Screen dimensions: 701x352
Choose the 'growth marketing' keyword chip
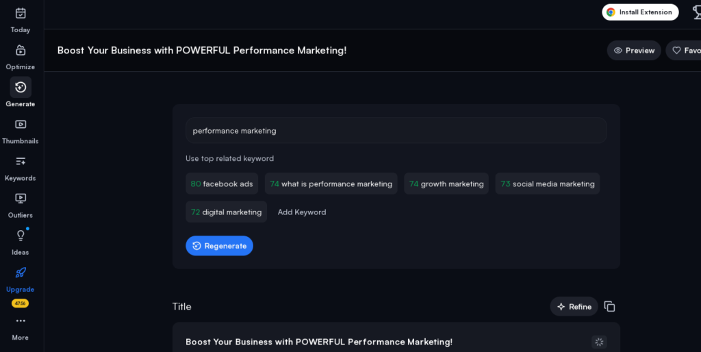point(446,184)
